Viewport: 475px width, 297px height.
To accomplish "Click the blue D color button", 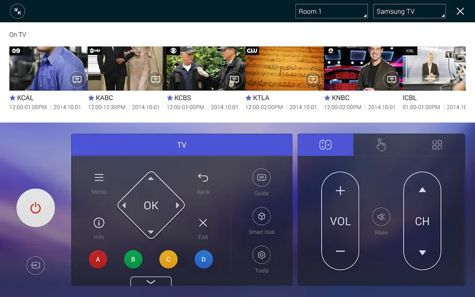I will (203, 259).
